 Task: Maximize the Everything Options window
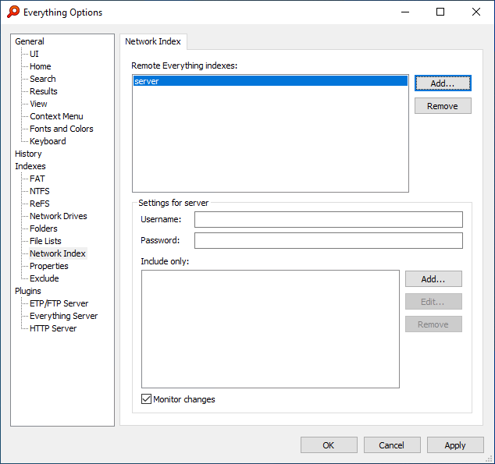440,12
